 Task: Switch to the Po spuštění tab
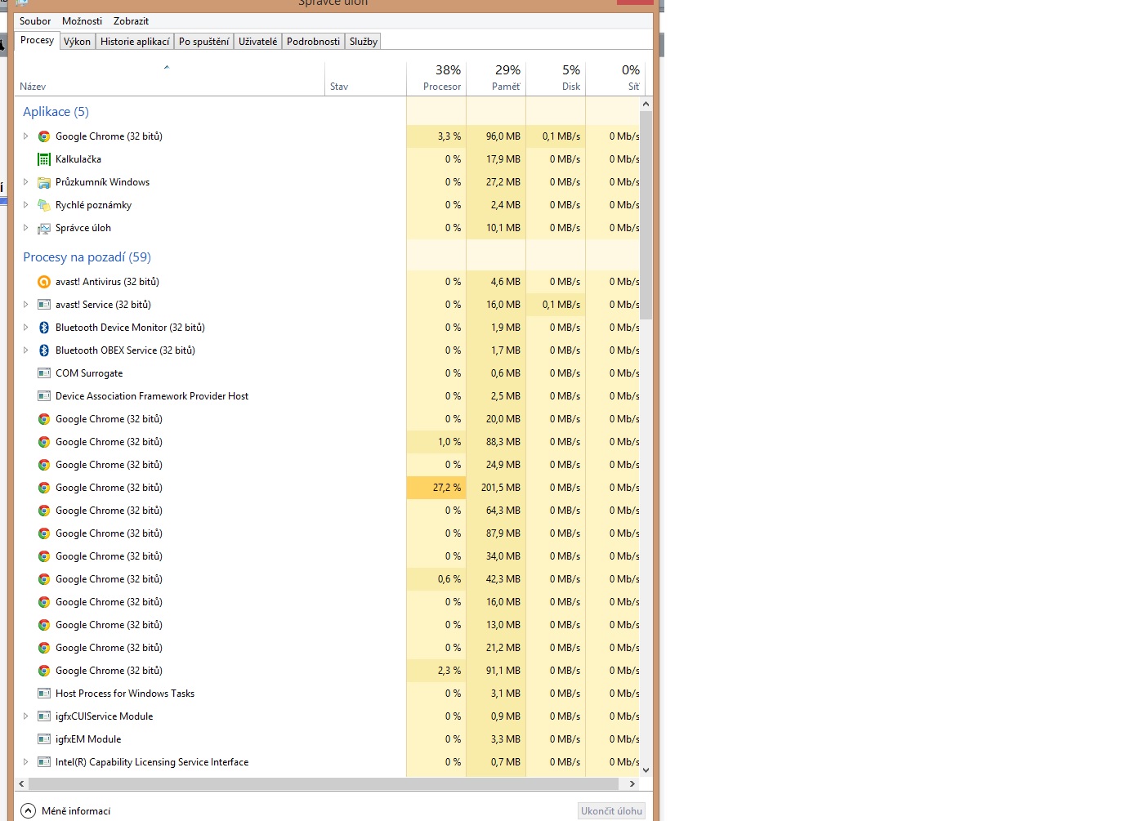[x=204, y=42]
